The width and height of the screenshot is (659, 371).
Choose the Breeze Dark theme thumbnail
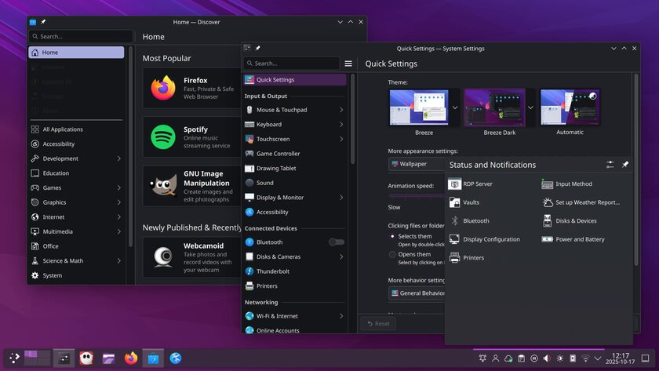494,107
